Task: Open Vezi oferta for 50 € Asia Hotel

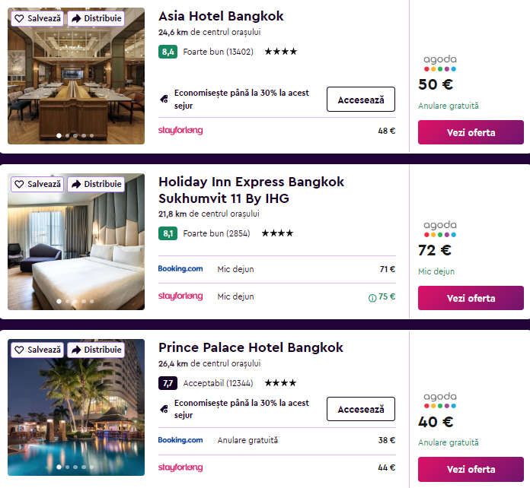Action: pos(471,132)
